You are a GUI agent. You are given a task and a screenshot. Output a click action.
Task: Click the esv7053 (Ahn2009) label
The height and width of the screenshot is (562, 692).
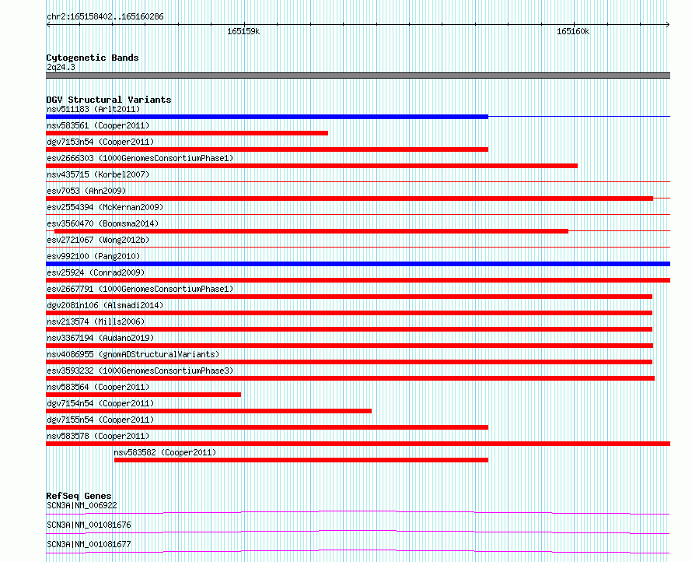pos(86,191)
